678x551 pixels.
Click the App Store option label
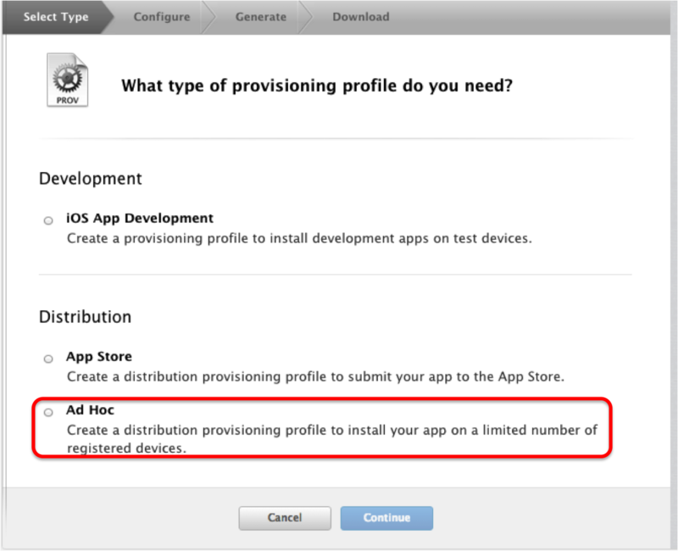99,356
